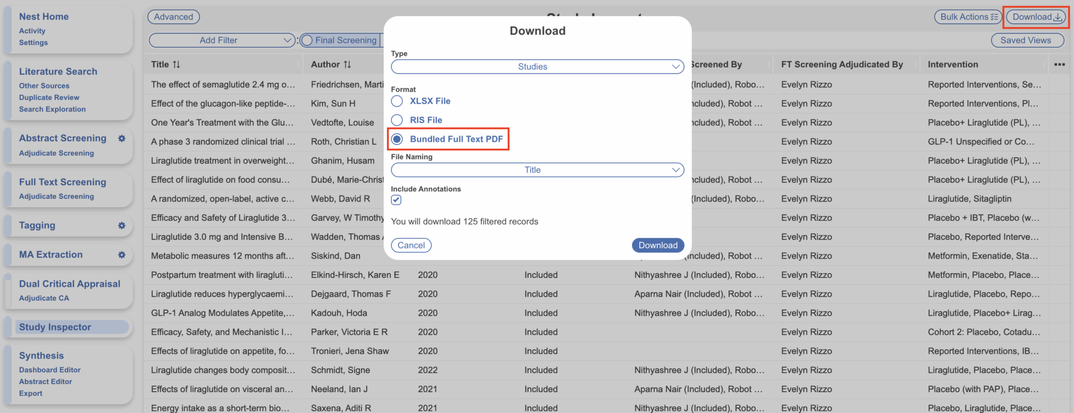This screenshot has width=1074, height=413.
Task: Select Bundled Full Text PDF option
Action: [x=397, y=139]
